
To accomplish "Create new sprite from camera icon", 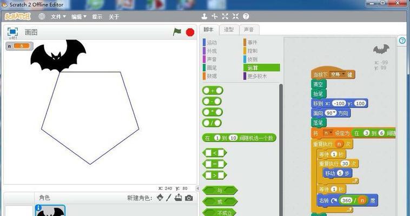I will pyautogui.click(x=189, y=198).
